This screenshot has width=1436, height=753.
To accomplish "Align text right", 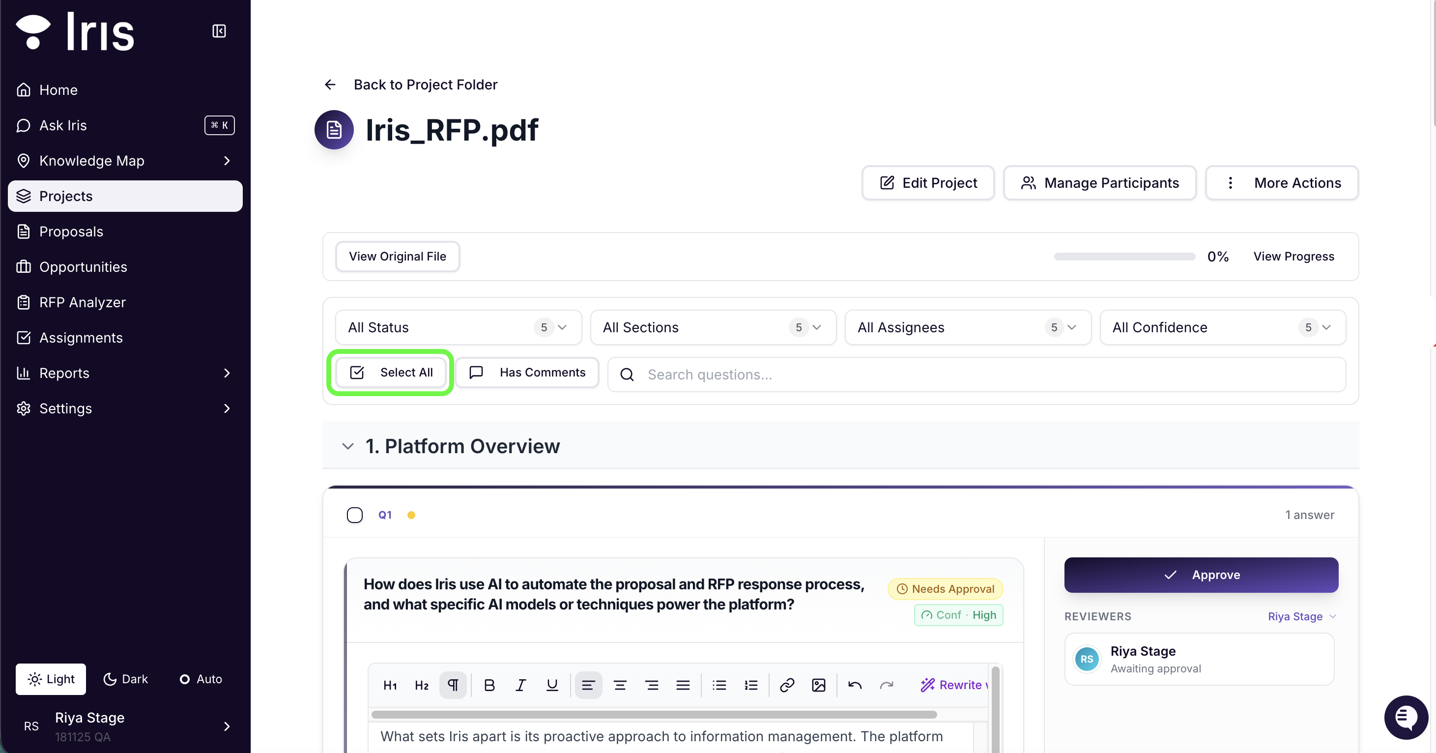I will tap(652, 685).
